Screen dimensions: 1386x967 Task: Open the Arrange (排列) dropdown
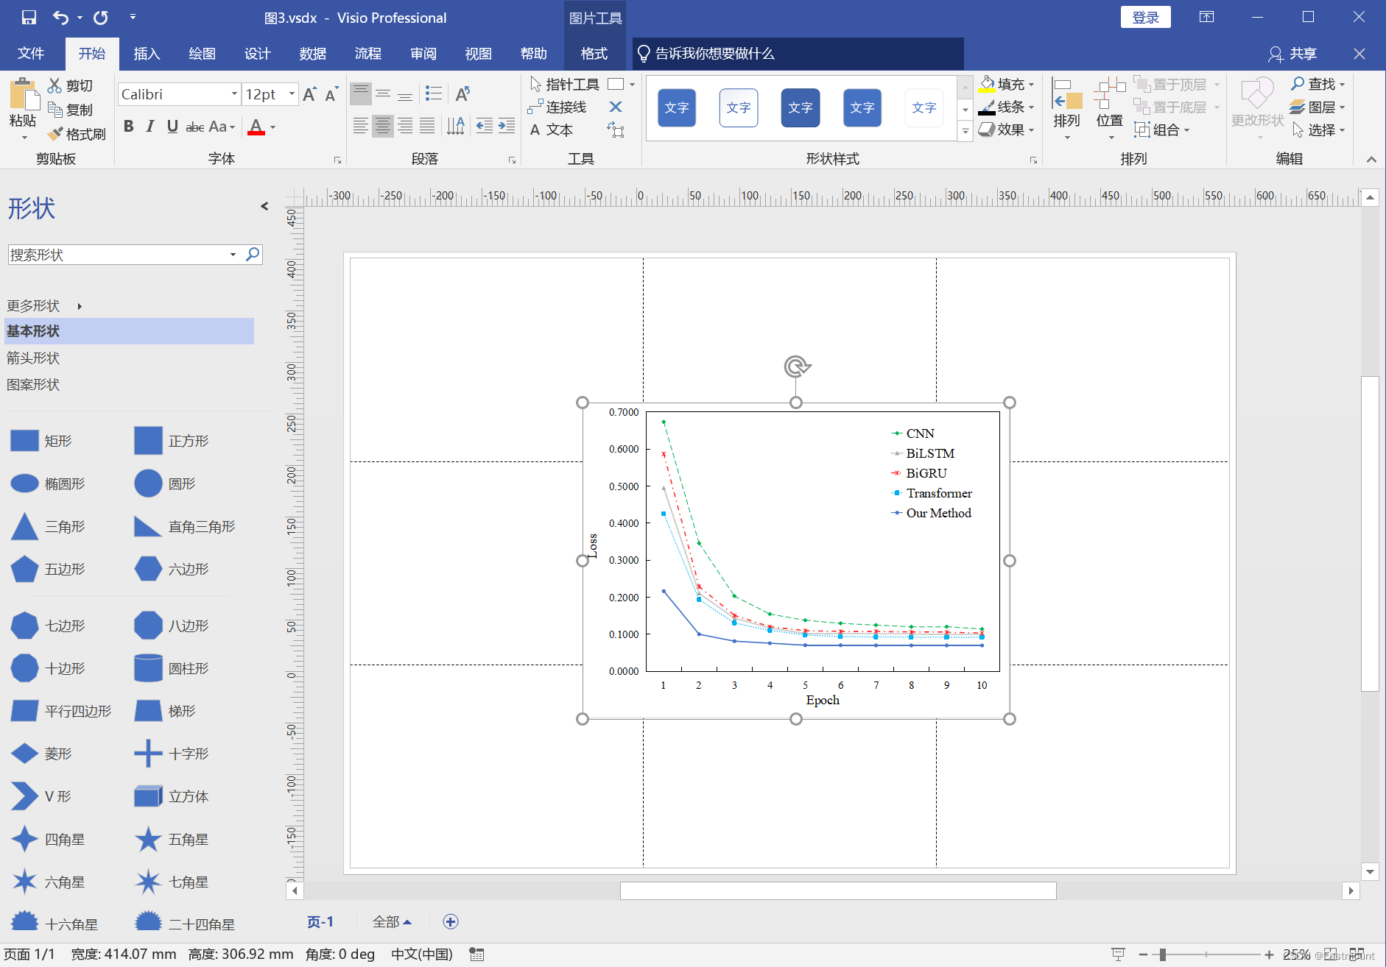click(x=1066, y=108)
